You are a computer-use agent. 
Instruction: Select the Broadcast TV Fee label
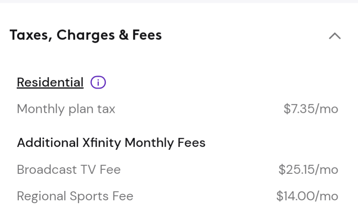tap(69, 169)
